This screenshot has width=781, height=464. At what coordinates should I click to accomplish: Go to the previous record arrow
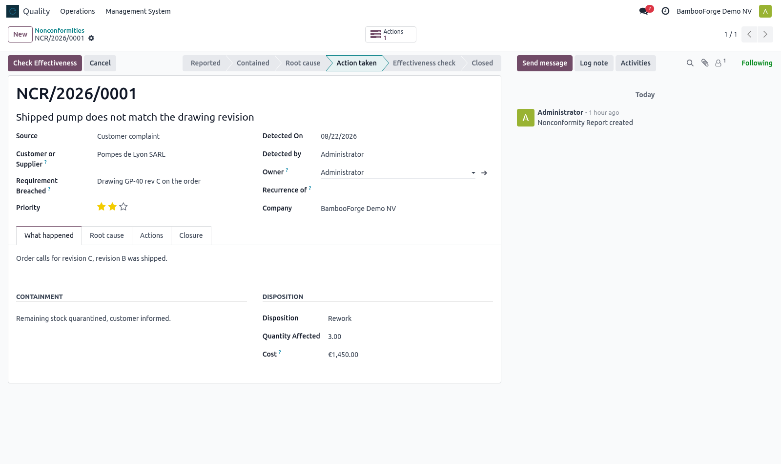(749, 34)
